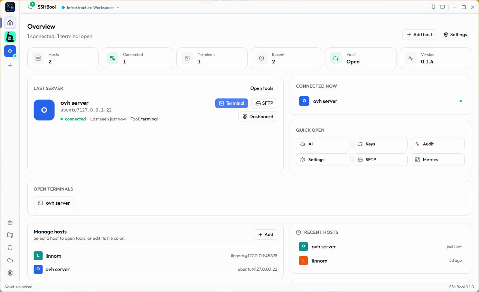Click the clock icon beside Recent Hosts
Viewport: 479px width, 292px height.
pyautogui.click(x=299, y=232)
